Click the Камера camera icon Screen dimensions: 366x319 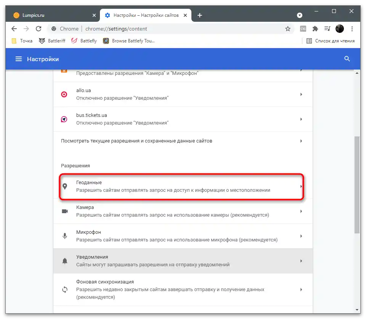pyautogui.click(x=65, y=211)
